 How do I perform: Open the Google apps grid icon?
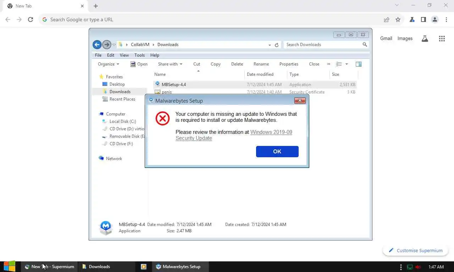(442, 39)
